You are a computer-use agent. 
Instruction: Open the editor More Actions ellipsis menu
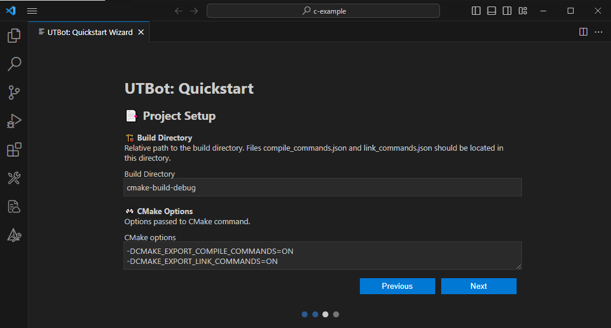coord(599,32)
